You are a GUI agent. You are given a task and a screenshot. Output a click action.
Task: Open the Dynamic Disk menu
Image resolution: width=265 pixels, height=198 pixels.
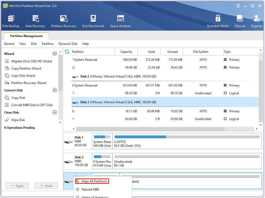(68, 44)
